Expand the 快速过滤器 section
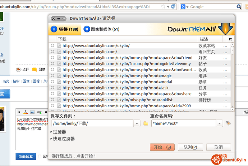 pyautogui.click(x=63, y=139)
